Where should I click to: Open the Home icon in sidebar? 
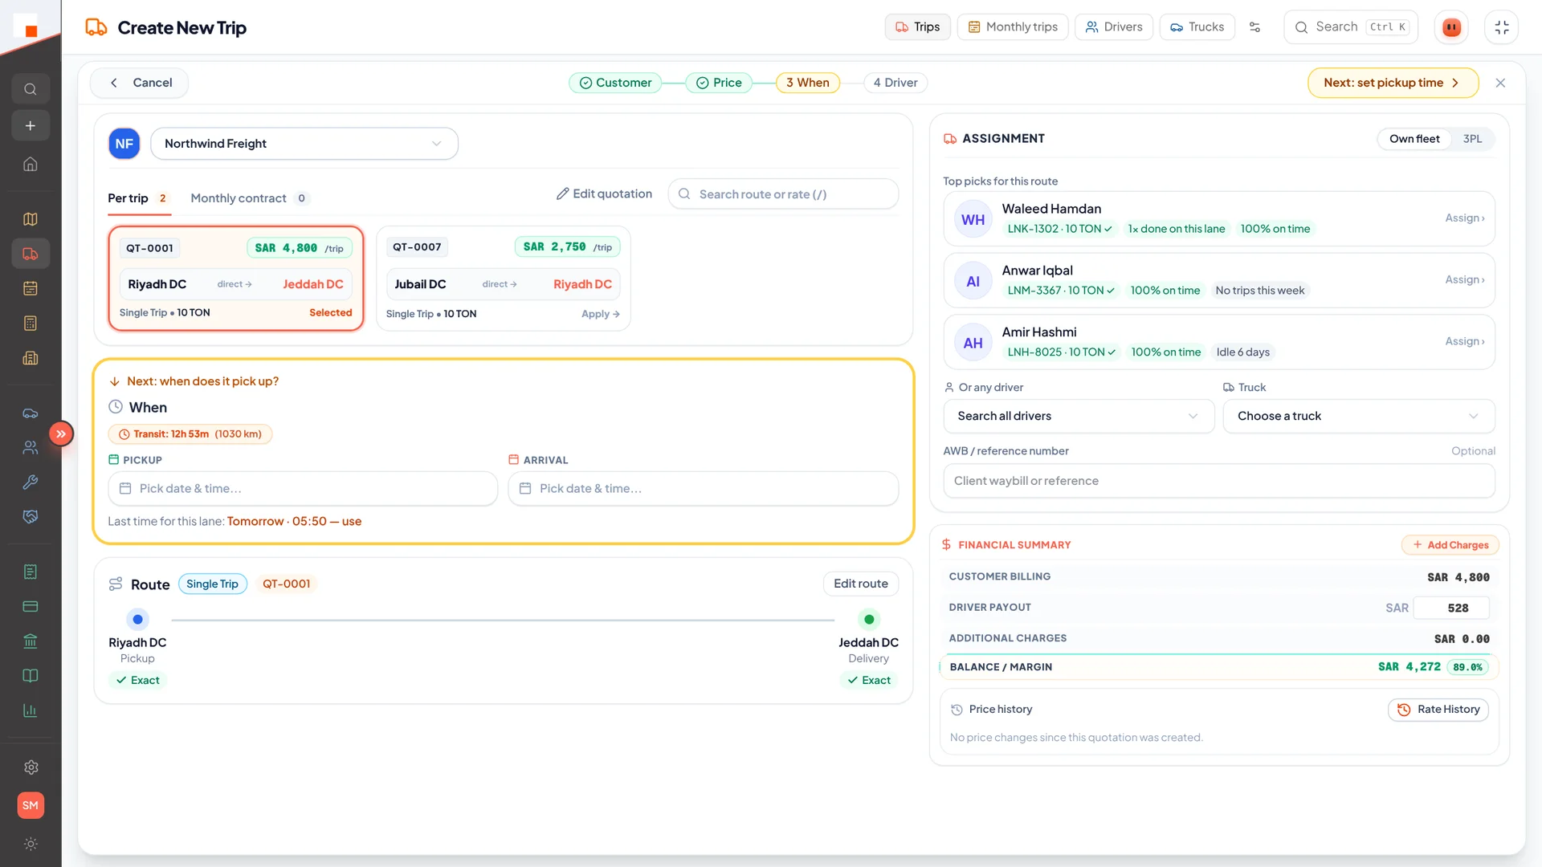(x=31, y=164)
